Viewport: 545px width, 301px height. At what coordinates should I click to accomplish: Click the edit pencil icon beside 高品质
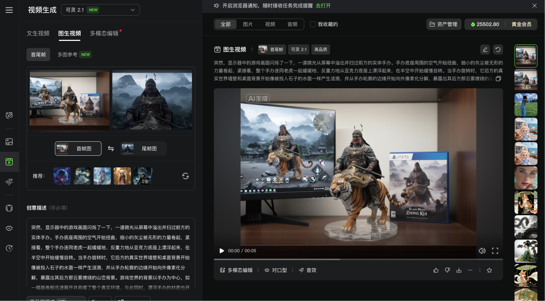pos(485,49)
